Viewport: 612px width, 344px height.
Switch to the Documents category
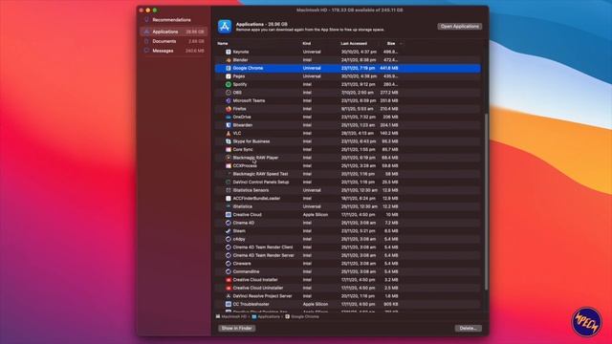pyautogui.click(x=174, y=41)
